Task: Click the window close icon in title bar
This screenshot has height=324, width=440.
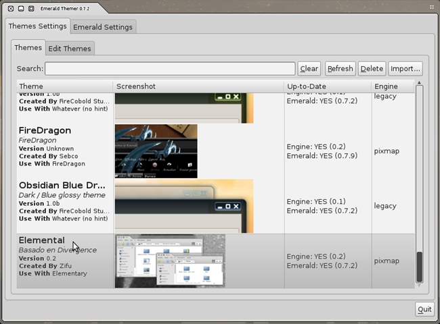Action: pos(11,8)
